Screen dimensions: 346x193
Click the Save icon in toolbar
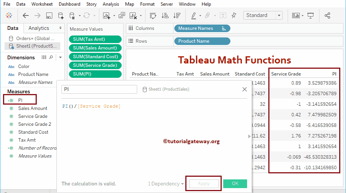tap(49, 15)
